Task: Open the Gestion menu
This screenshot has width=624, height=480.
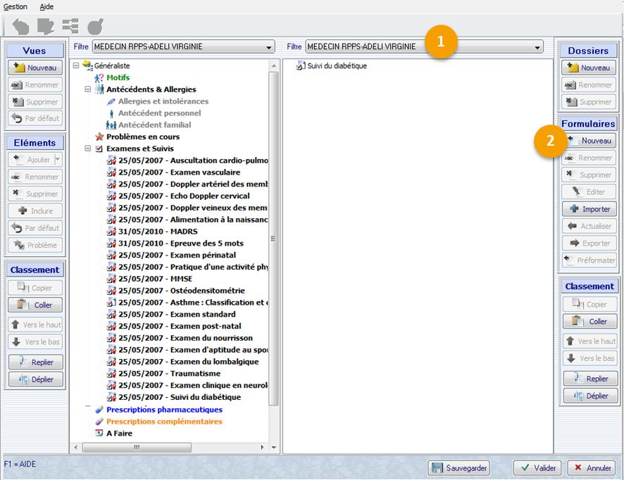Action: click(15, 6)
